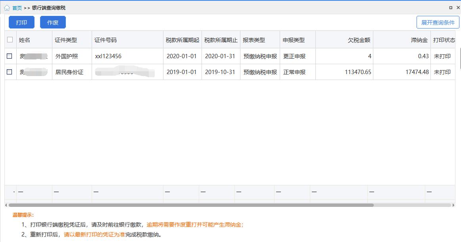Click the 申报类型 column header
461x242 pixels.
pos(294,40)
